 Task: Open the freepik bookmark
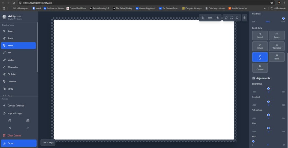37,9
